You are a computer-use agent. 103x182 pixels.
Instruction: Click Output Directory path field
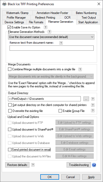pyautogui.click(x=44, y=99)
